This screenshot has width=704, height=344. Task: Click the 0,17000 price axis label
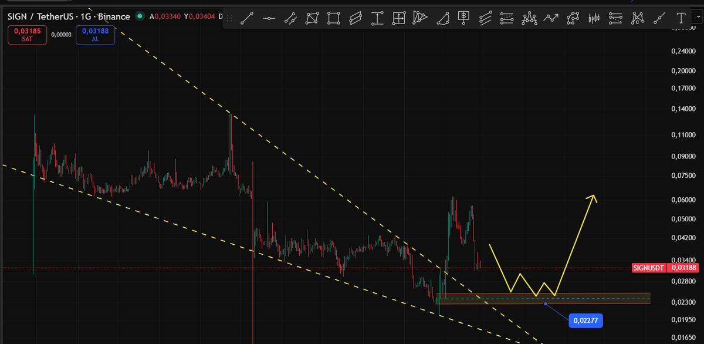pyautogui.click(x=683, y=89)
